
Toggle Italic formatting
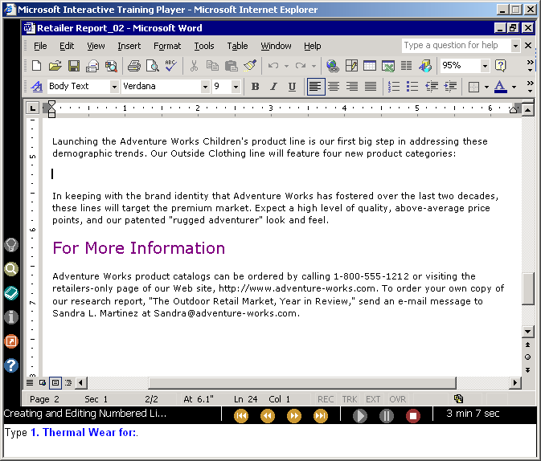(273, 86)
